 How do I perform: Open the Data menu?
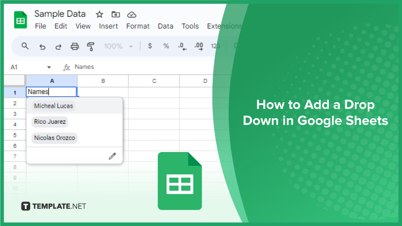(x=166, y=26)
